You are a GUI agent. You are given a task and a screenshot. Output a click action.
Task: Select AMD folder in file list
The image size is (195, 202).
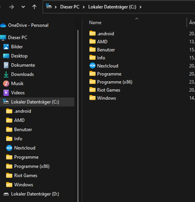pos(102,42)
